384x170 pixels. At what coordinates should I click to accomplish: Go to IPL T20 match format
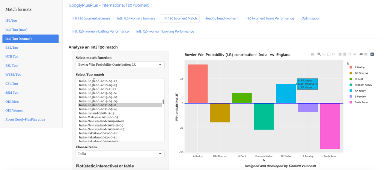(11, 21)
